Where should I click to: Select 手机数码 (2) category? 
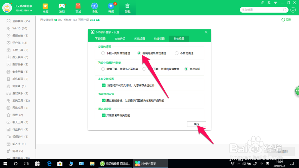click(x=17, y=79)
